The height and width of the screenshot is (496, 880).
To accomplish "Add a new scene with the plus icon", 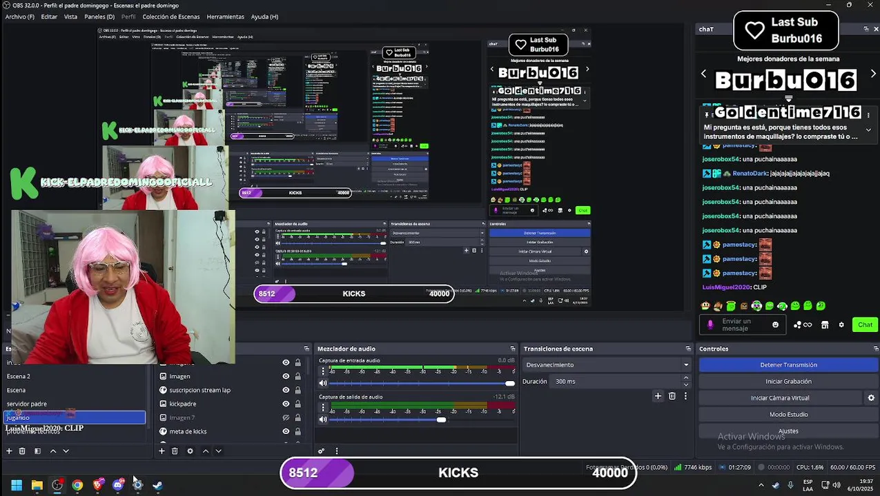I will pos(9,451).
